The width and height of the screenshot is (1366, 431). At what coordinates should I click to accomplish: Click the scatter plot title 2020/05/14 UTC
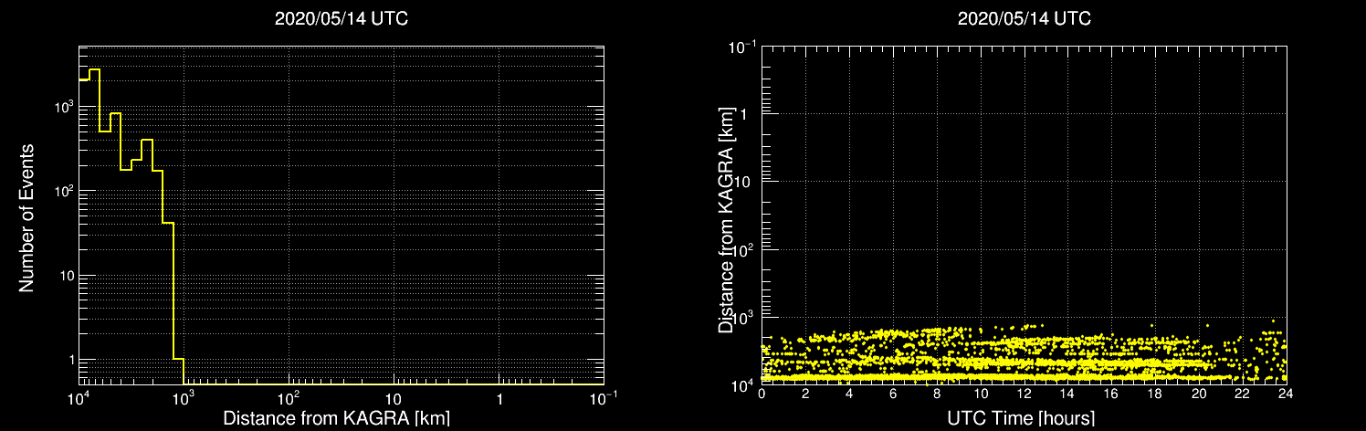(1024, 18)
